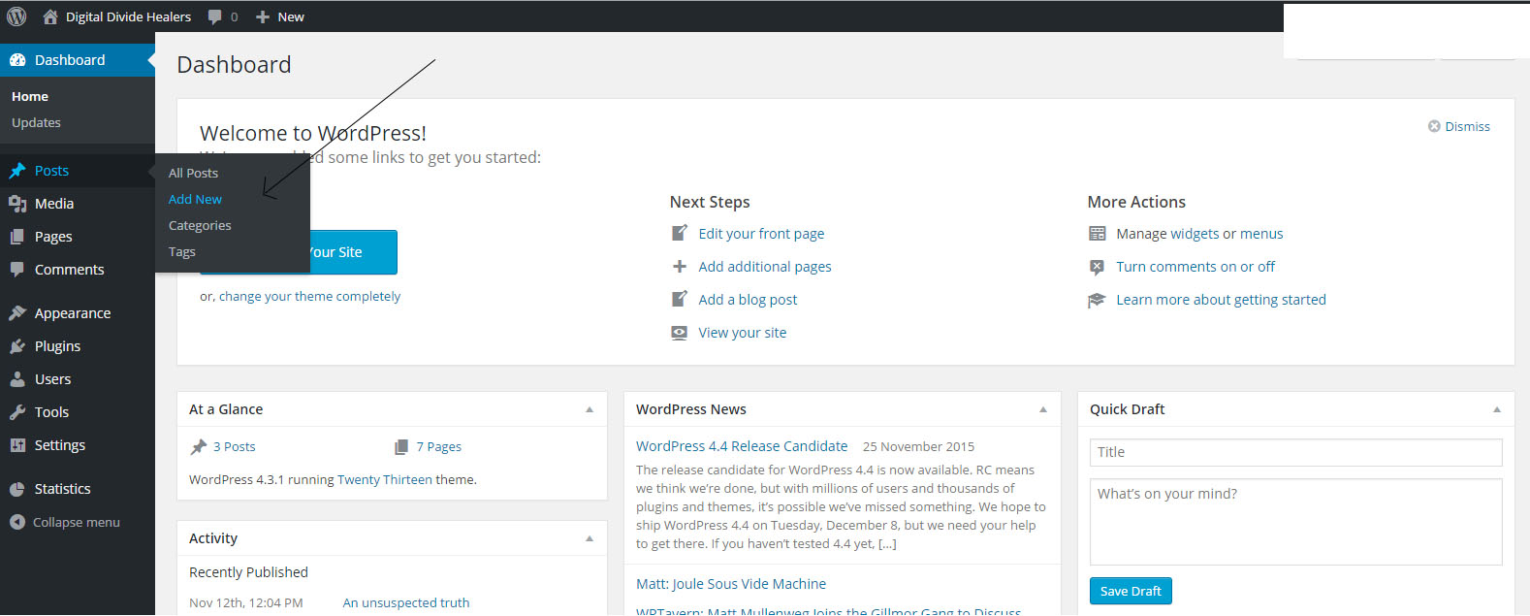Click the icon beside Turn comments on or off
Viewport: 1530px width, 616px height.
tap(1097, 267)
